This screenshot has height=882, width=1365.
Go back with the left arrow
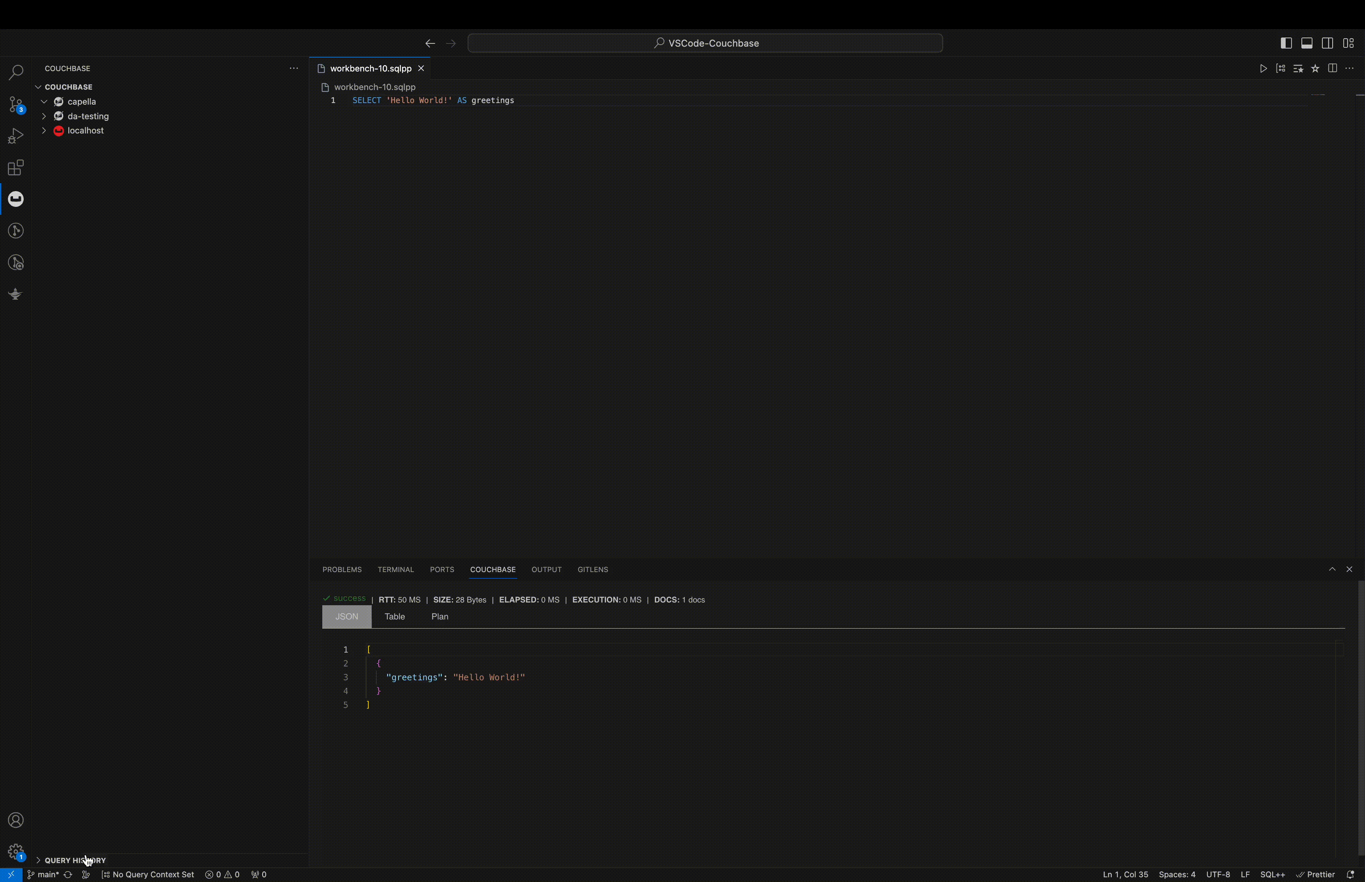coord(430,43)
